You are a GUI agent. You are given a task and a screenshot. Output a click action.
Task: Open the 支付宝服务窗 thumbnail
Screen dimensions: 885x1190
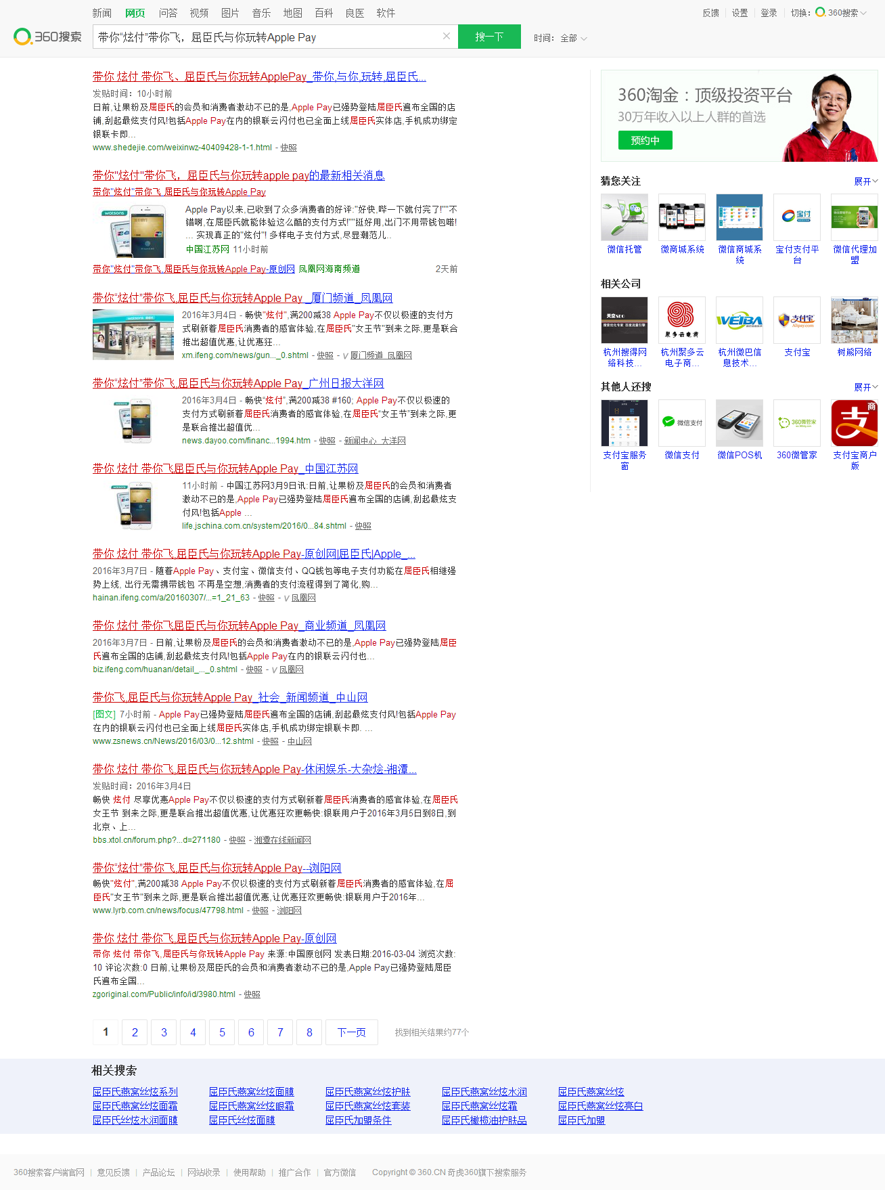625,423
